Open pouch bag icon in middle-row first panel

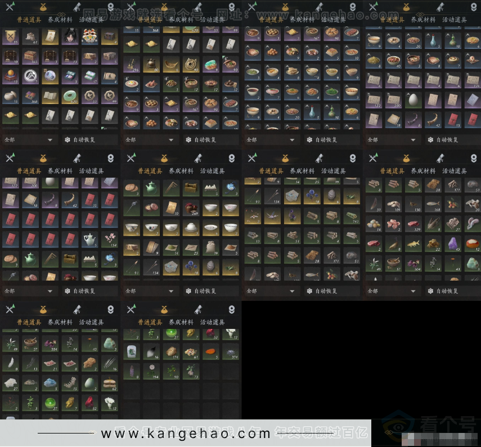pyautogui.click(x=43, y=158)
